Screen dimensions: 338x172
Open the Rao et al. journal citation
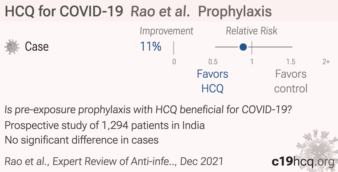114,161
